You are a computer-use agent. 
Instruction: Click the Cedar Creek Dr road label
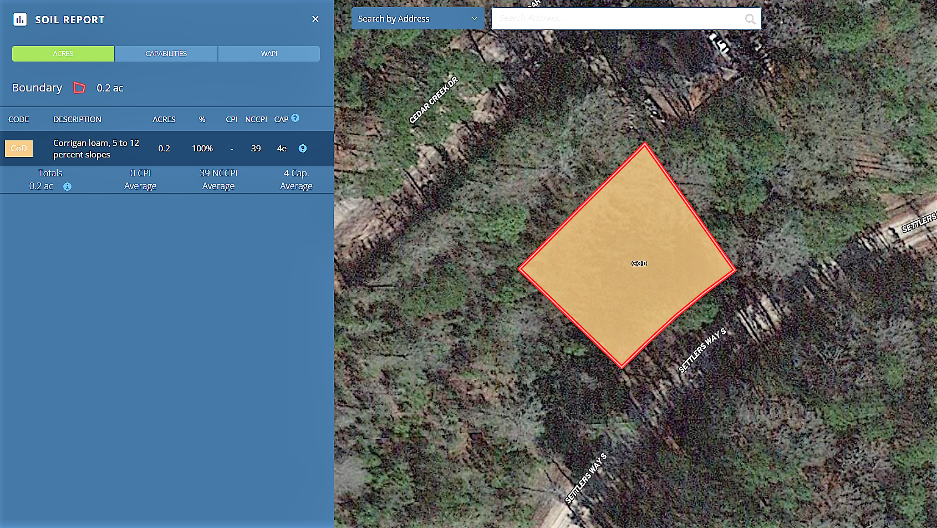[433, 100]
